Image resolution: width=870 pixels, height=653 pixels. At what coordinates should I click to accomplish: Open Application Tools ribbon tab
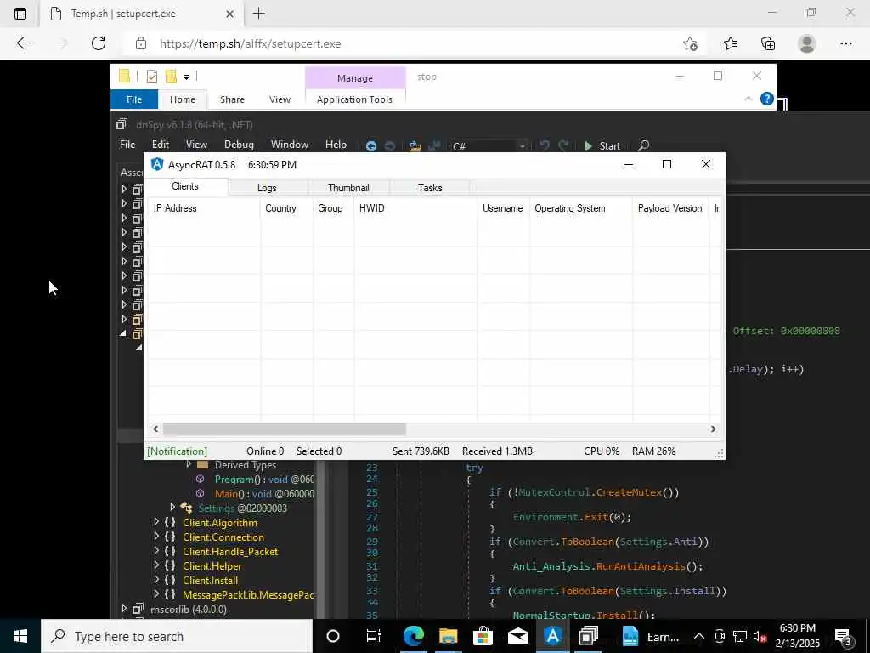coord(354,99)
